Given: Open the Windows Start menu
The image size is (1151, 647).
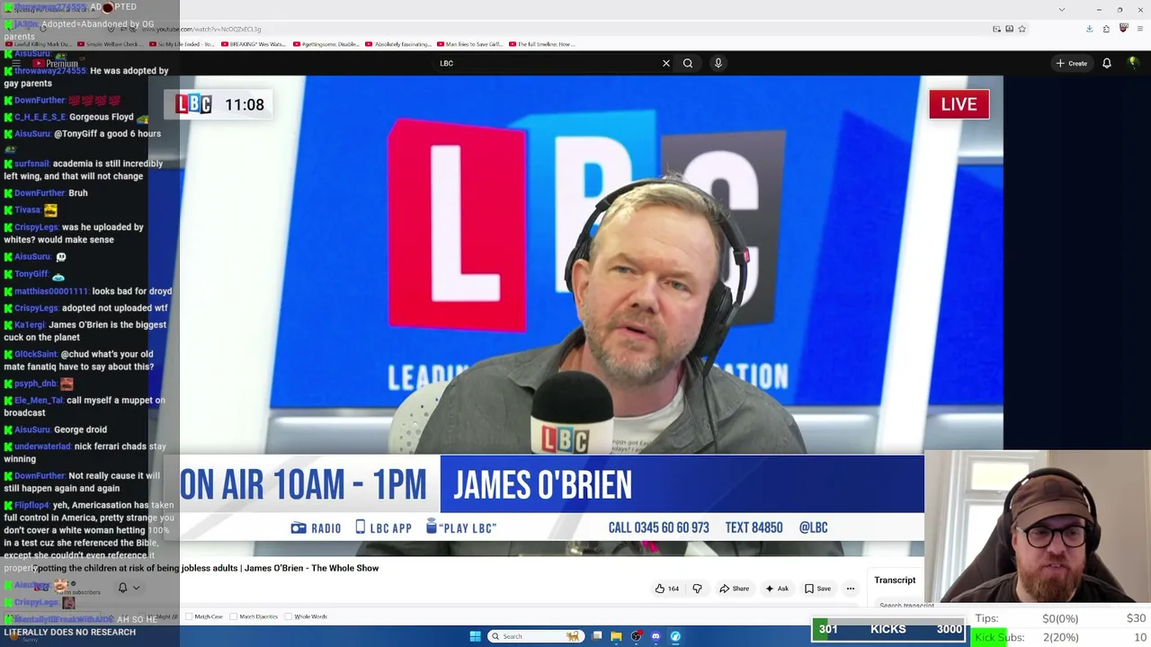Looking at the screenshot, I should 476,636.
